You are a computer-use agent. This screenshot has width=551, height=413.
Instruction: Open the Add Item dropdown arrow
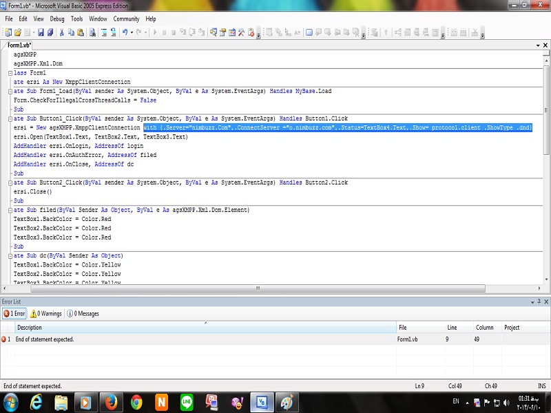click(34, 32)
